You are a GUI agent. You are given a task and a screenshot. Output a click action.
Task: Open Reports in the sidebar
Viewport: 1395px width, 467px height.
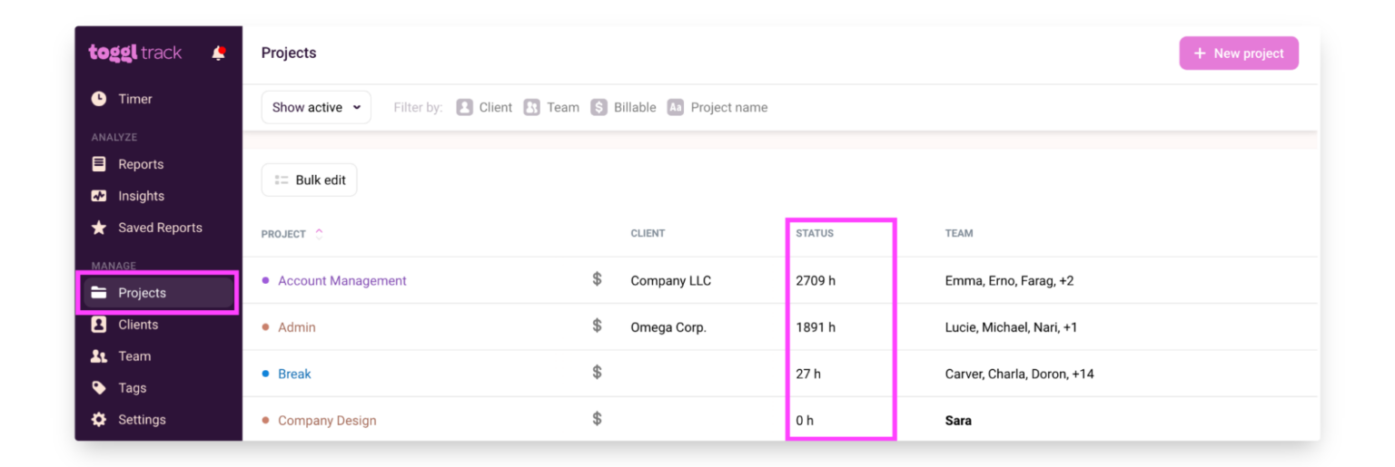click(x=140, y=164)
